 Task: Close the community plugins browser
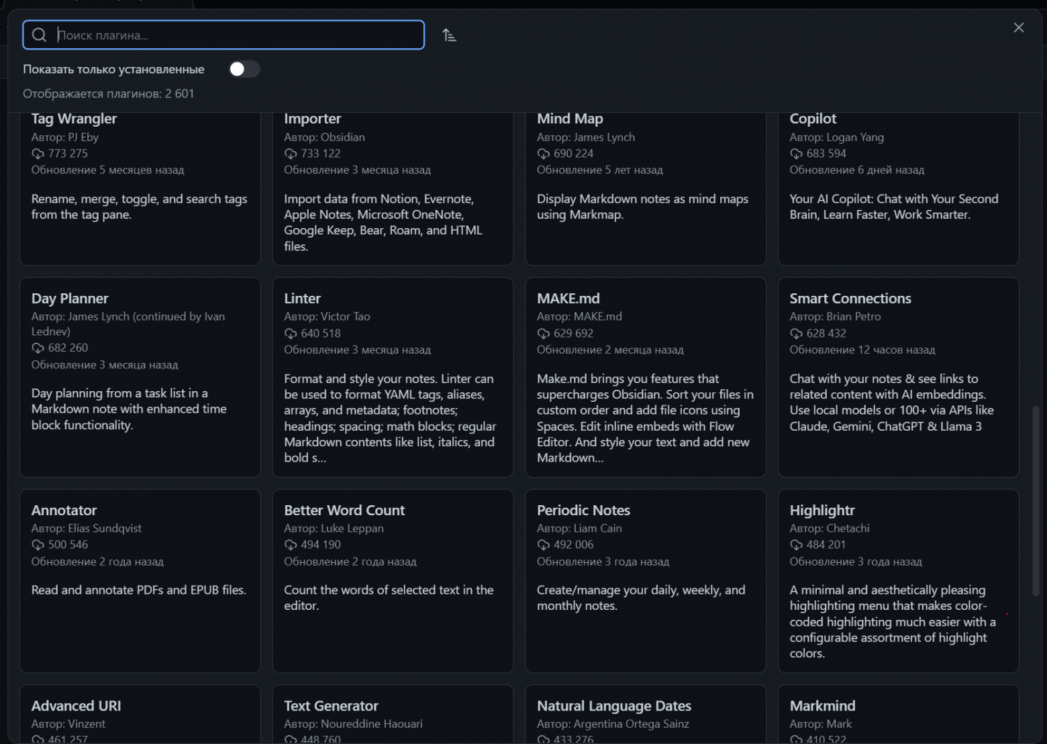(1019, 28)
